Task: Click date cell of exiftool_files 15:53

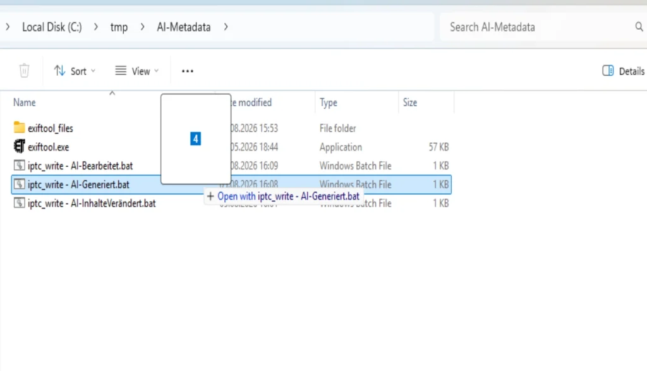Action: [x=254, y=128]
